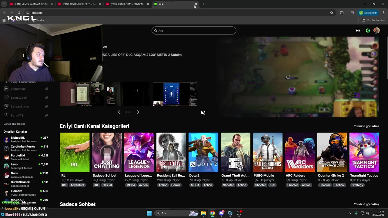Screen dimensions: 388x218
Task: Open Chrome media controls icon
Action: [x=353, y=13]
